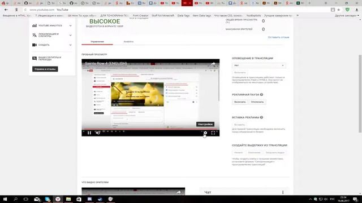Click the YouTube Analytics bar chart icon

[x=35, y=25]
